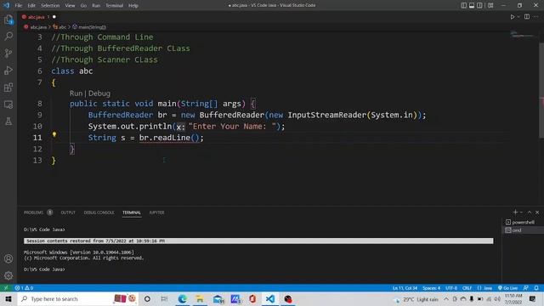Open the Mail app from the taskbar
Image resolution: width=544 pixels, height=306 pixels.
click(x=218, y=298)
